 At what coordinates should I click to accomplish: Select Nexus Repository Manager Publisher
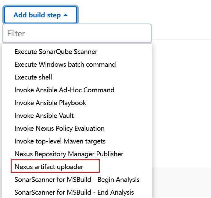tap(69, 154)
